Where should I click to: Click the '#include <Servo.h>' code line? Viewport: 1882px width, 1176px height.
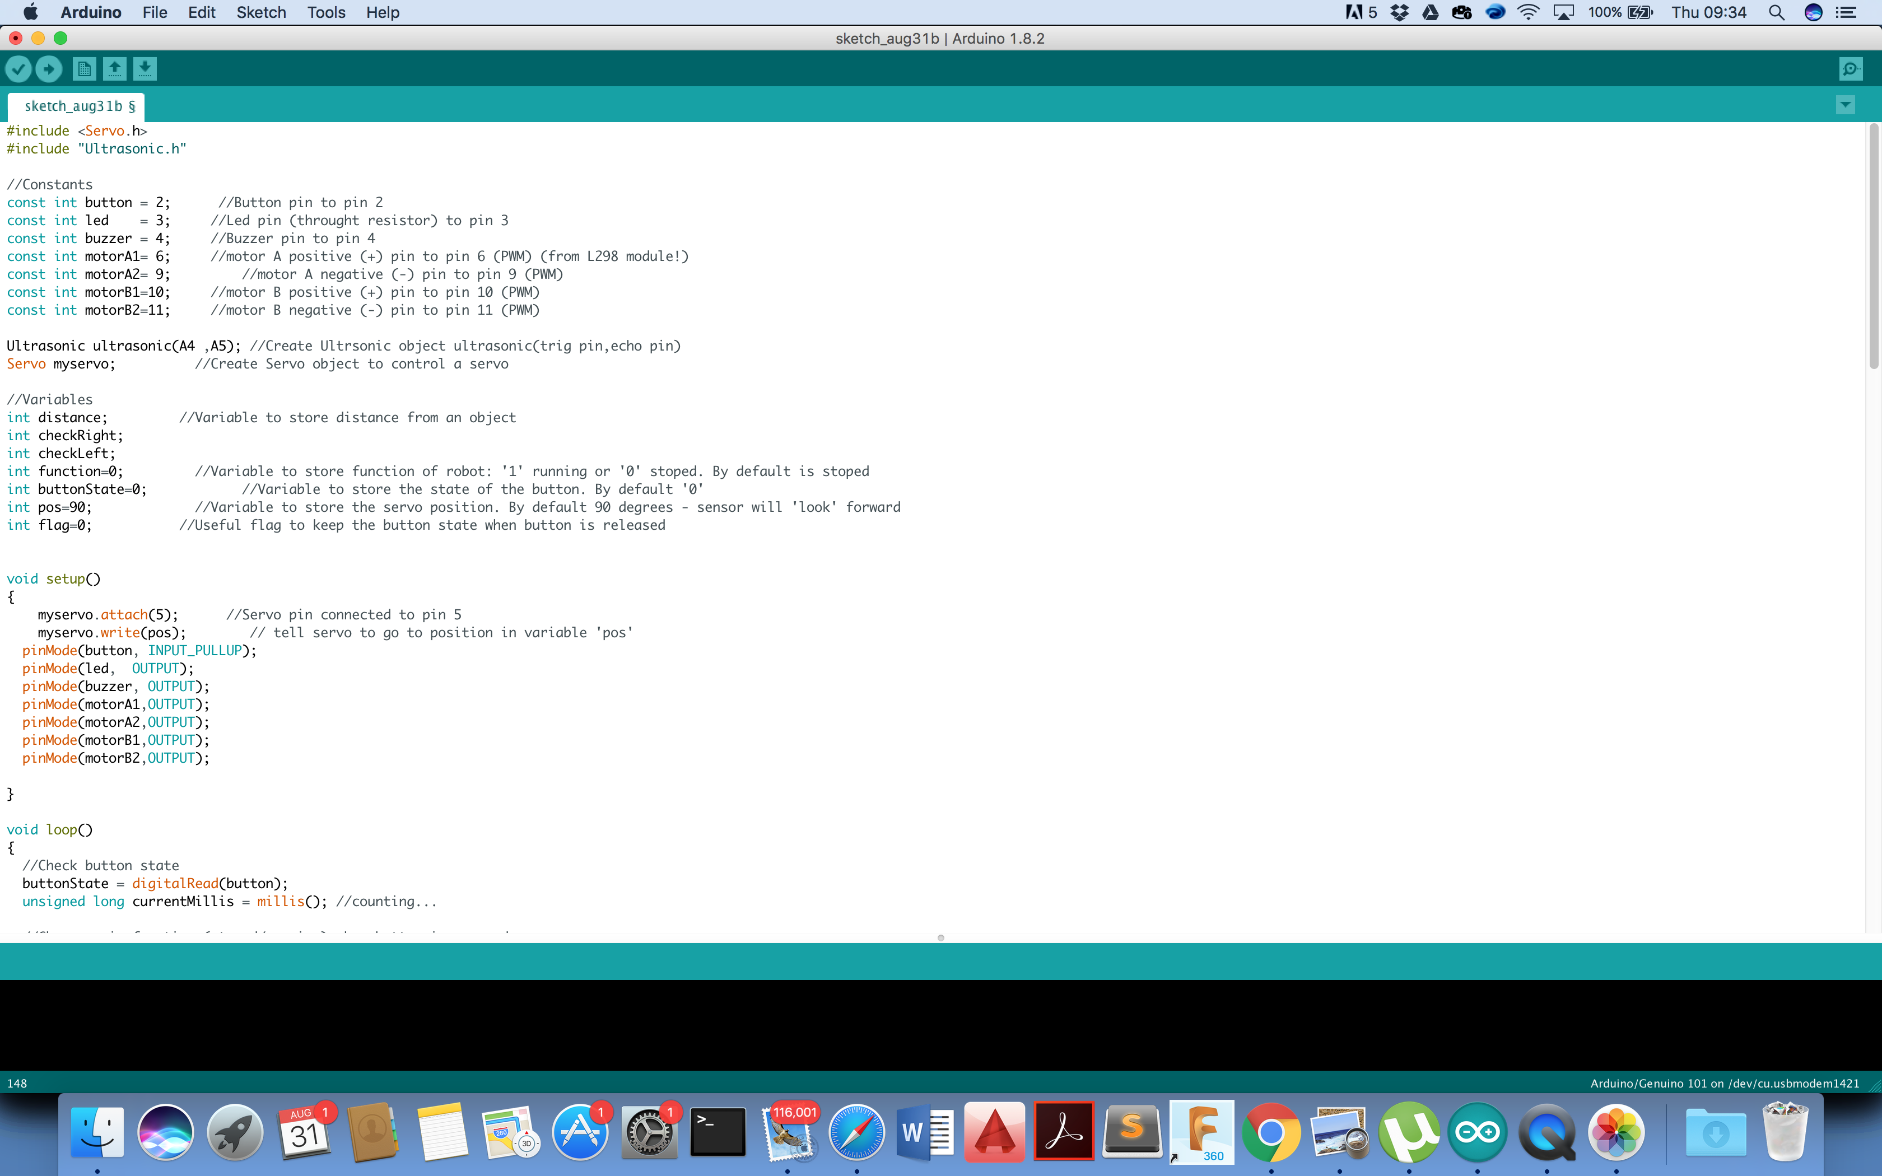point(77,130)
